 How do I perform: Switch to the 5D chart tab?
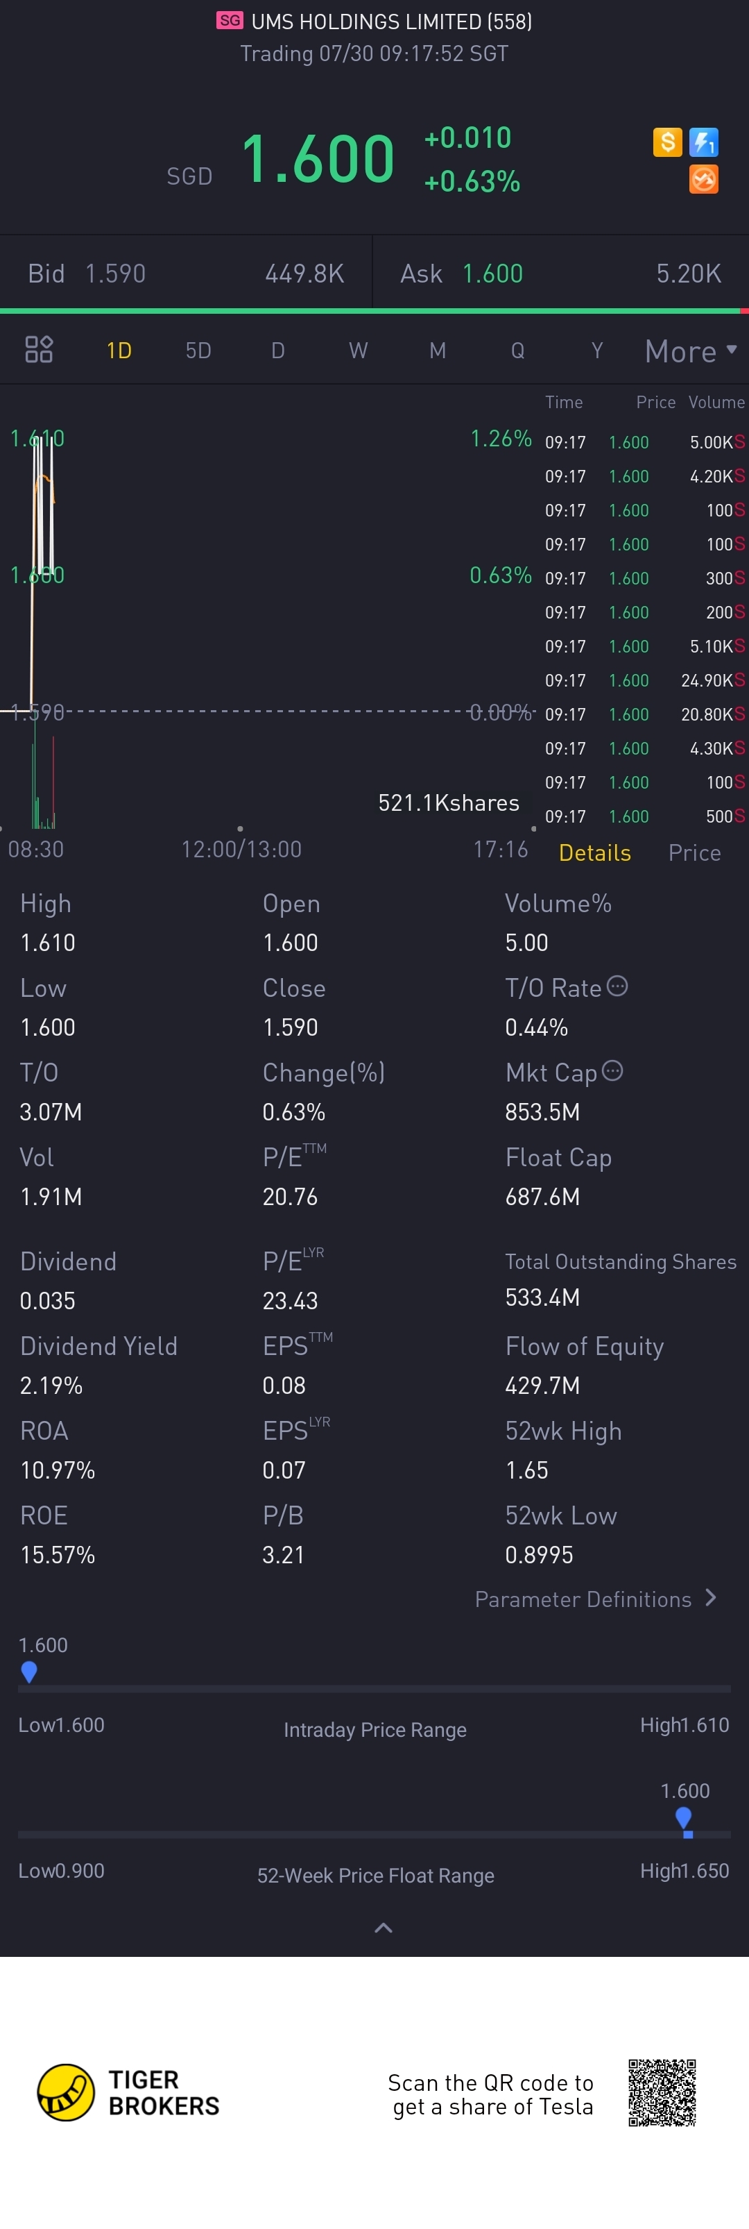198,351
